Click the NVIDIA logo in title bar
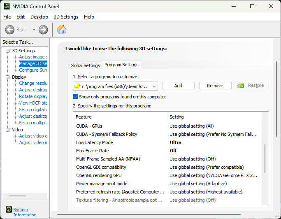Image resolution: width=281 pixels, height=219 pixels. 6,6
